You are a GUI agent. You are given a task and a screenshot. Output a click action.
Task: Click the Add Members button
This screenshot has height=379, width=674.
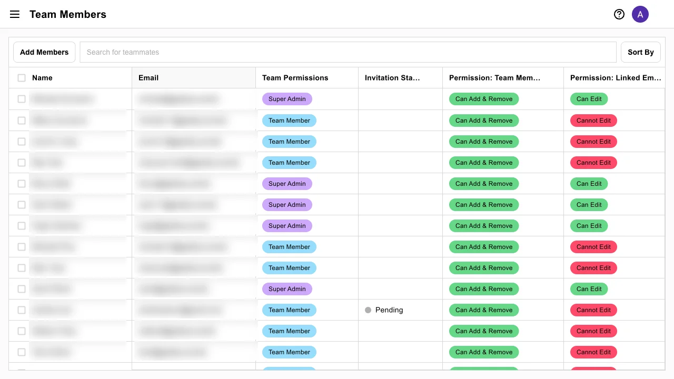pyautogui.click(x=44, y=52)
